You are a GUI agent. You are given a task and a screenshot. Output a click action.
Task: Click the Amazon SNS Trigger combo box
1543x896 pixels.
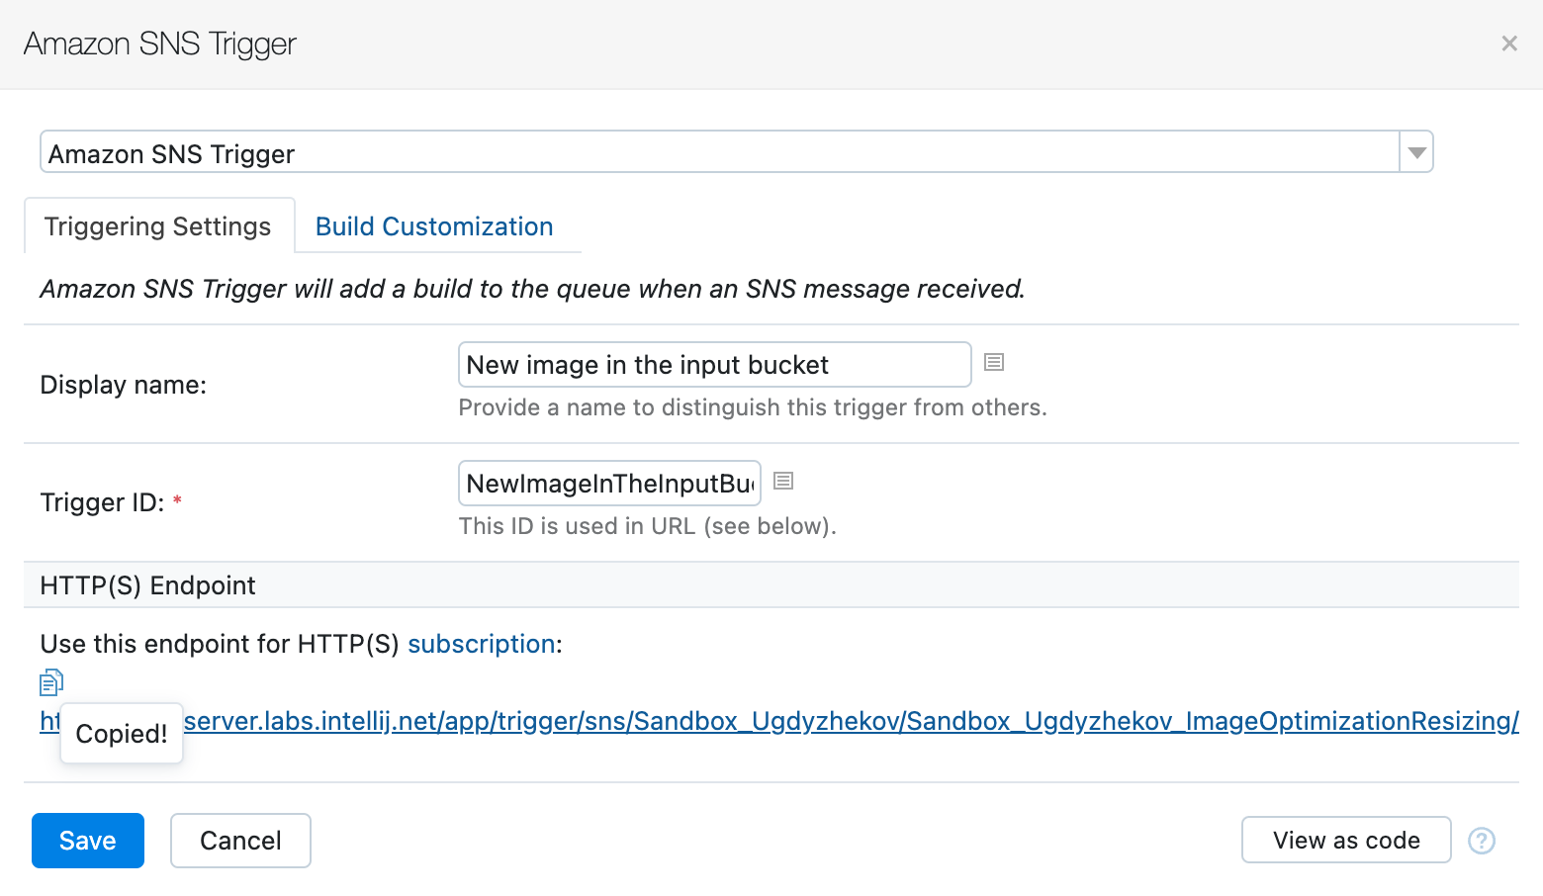point(719,153)
